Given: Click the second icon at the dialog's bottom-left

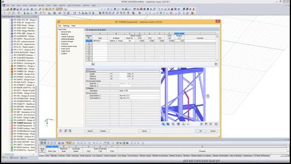Looking at the screenshot, I should coord(65,131).
